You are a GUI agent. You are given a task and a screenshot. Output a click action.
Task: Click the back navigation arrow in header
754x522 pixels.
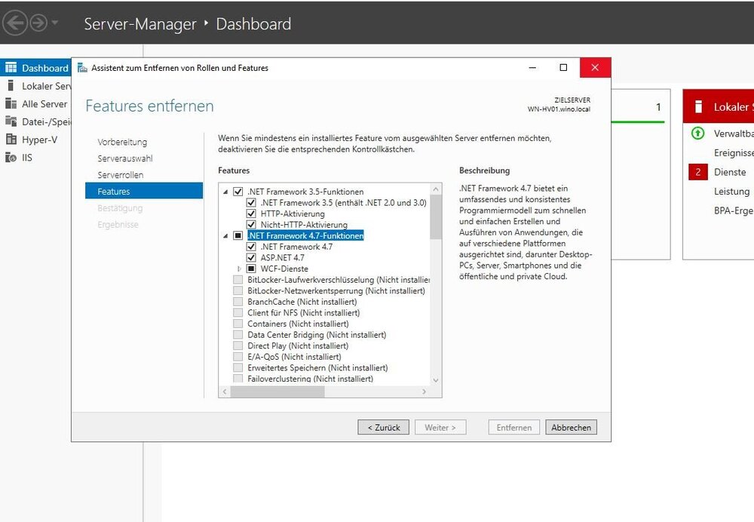pos(16,23)
